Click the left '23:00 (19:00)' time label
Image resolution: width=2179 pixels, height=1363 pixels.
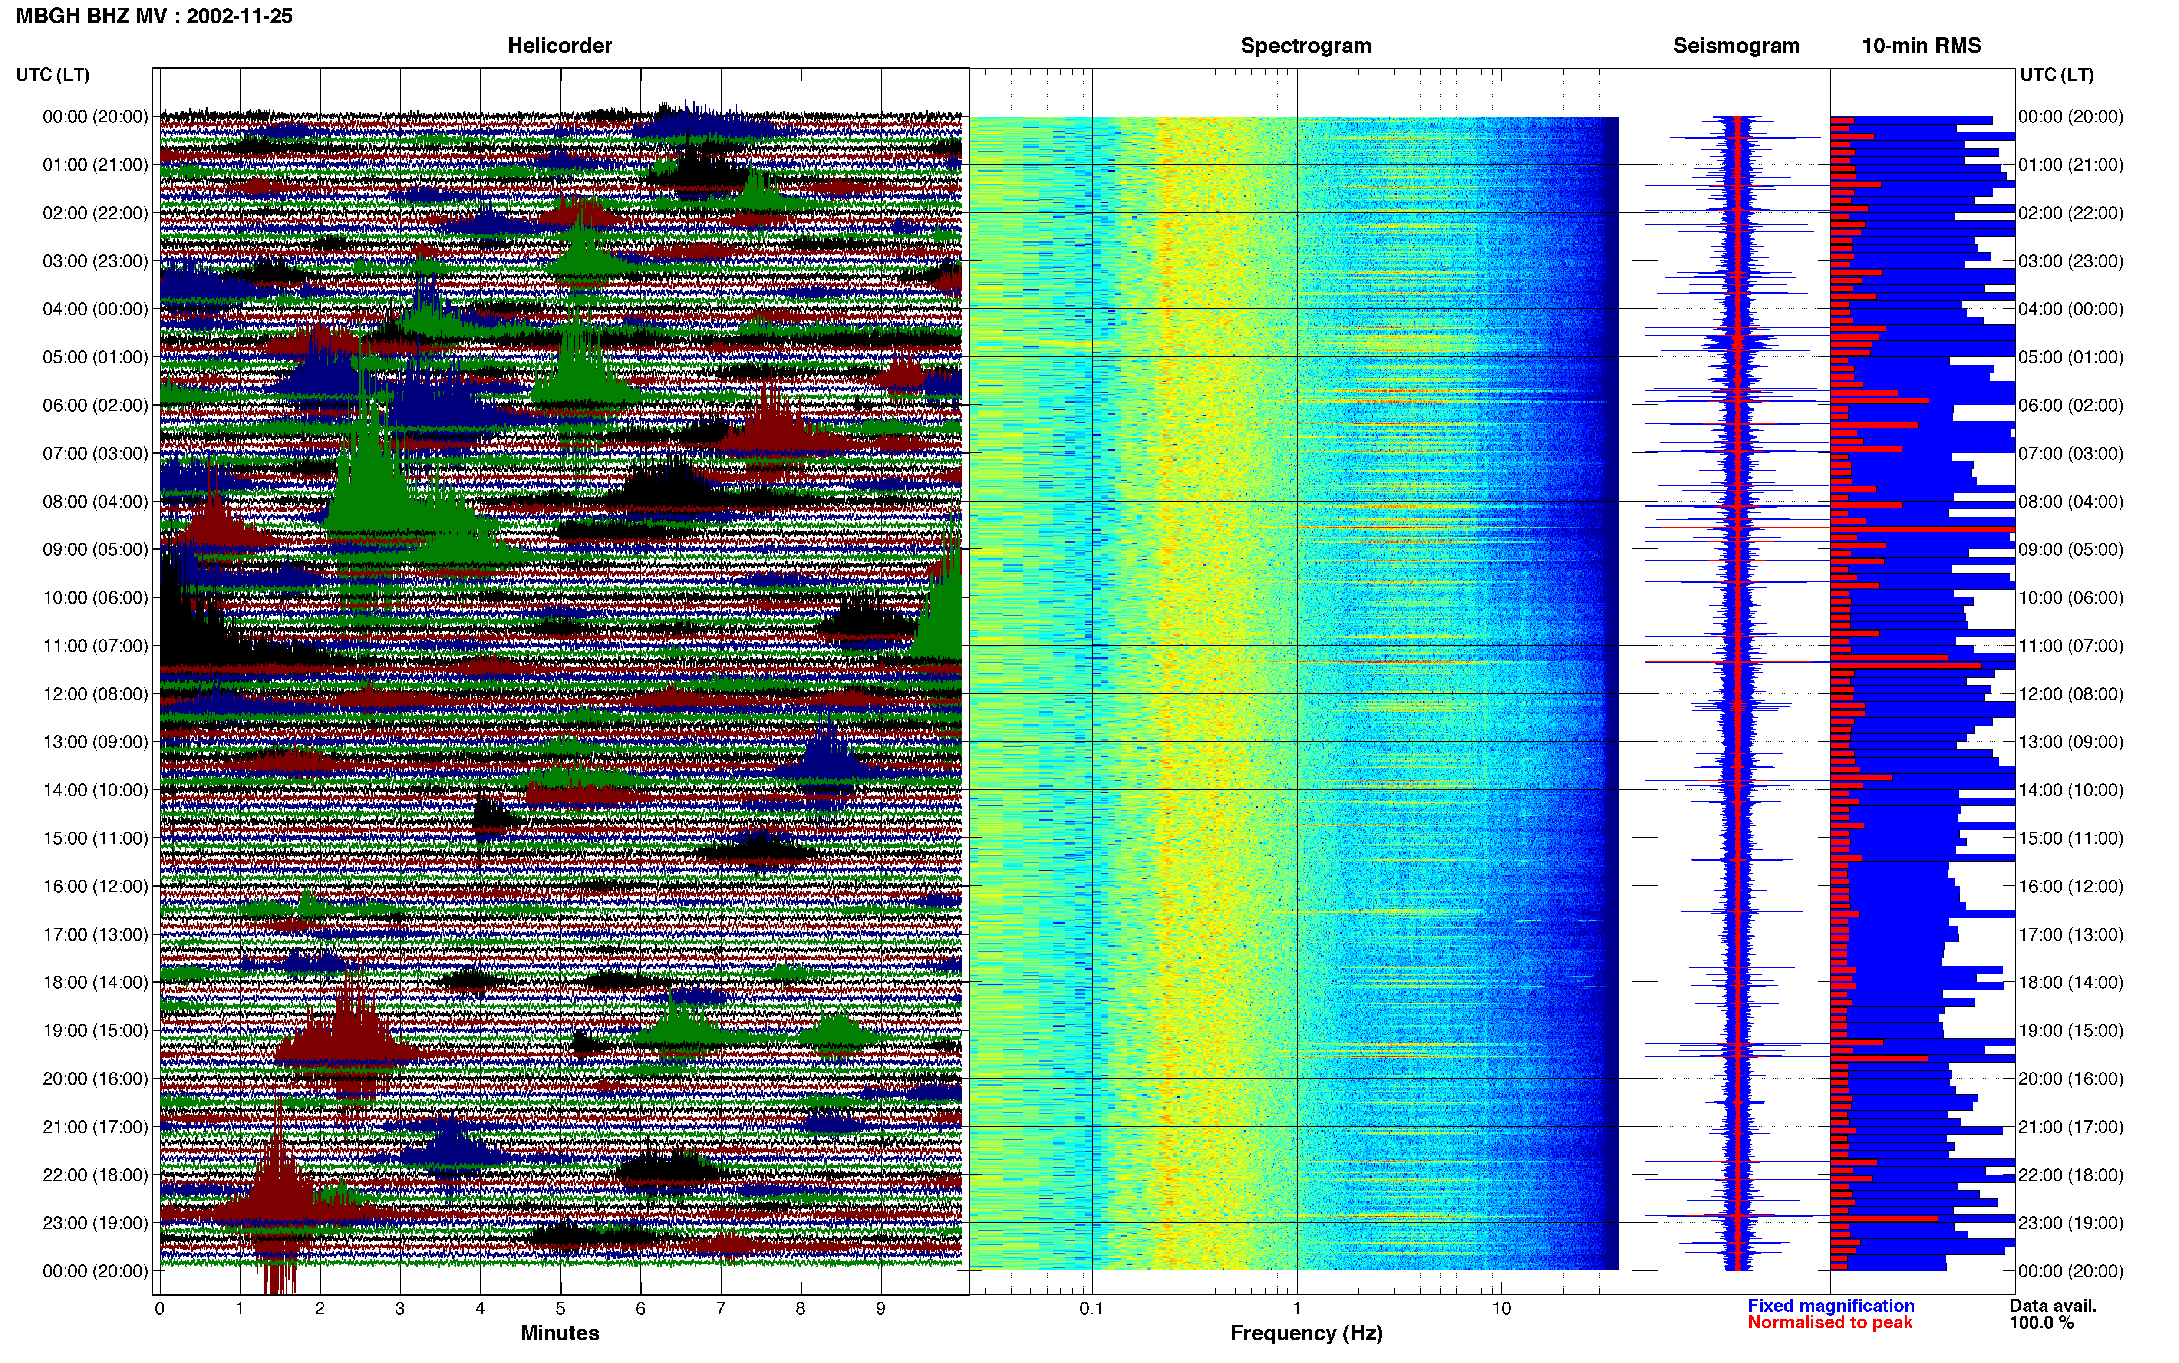[x=96, y=1223]
